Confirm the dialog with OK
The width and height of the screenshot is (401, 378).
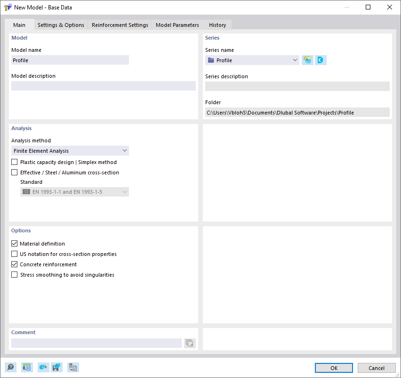click(x=334, y=368)
